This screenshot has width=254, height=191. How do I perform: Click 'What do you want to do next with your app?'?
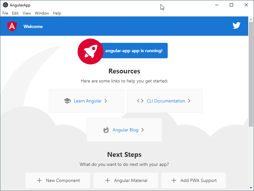(x=124, y=164)
